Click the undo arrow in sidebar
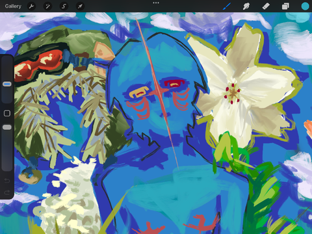Viewport: 312px width, 234px height. pos(7,181)
